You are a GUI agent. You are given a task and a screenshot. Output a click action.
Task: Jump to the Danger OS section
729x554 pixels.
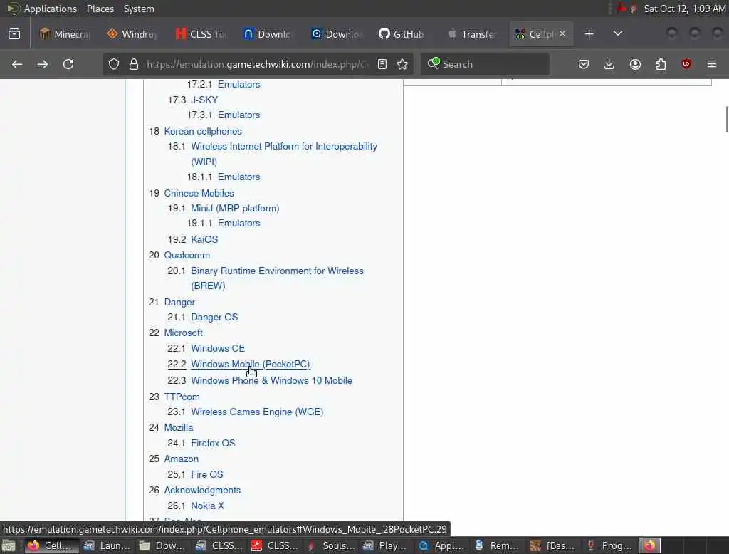(x=214, y=318)
